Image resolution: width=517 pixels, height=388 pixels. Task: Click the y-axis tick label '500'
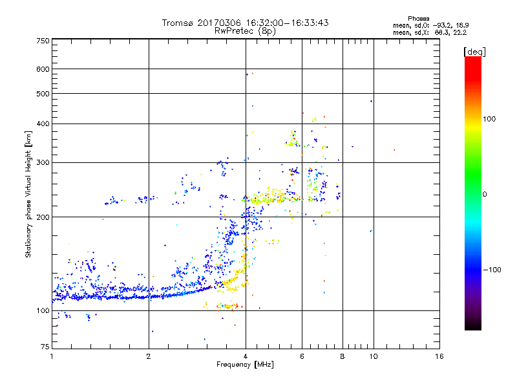click(x=43, y=94)
